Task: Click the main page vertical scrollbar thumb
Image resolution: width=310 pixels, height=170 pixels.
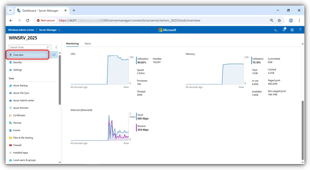Action: pos(303,130)
